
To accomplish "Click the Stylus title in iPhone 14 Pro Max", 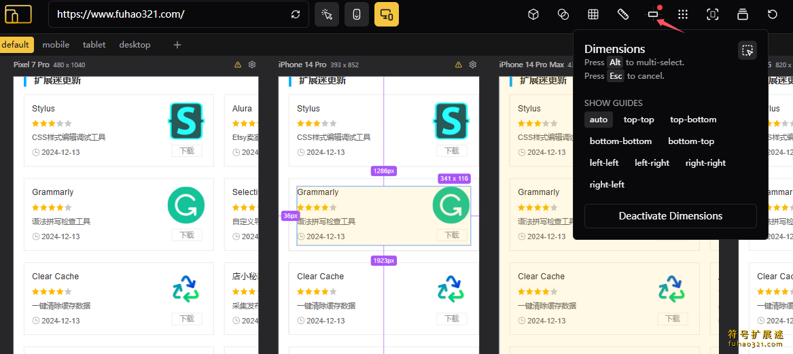I will (529, 109).
